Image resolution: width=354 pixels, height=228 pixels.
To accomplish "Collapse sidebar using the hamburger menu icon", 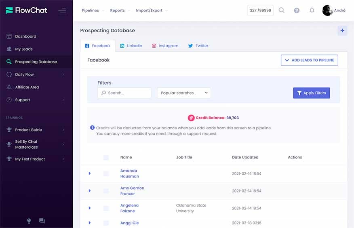I will pyautogui.click(x=62, y=11).
